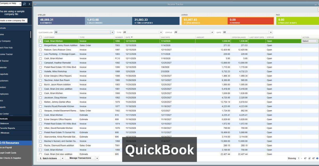Toggle the select-all header checkbox

coord(40,37)
